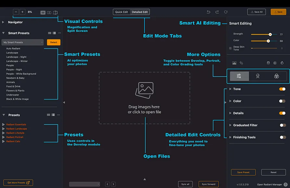Screen dimensions: 290x188
Task: Switch to the Portrait tools icon
Action: (x=258, y=76)
